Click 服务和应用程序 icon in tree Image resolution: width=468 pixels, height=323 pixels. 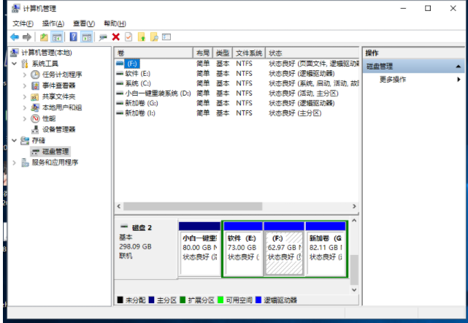[x=25, y=162]
